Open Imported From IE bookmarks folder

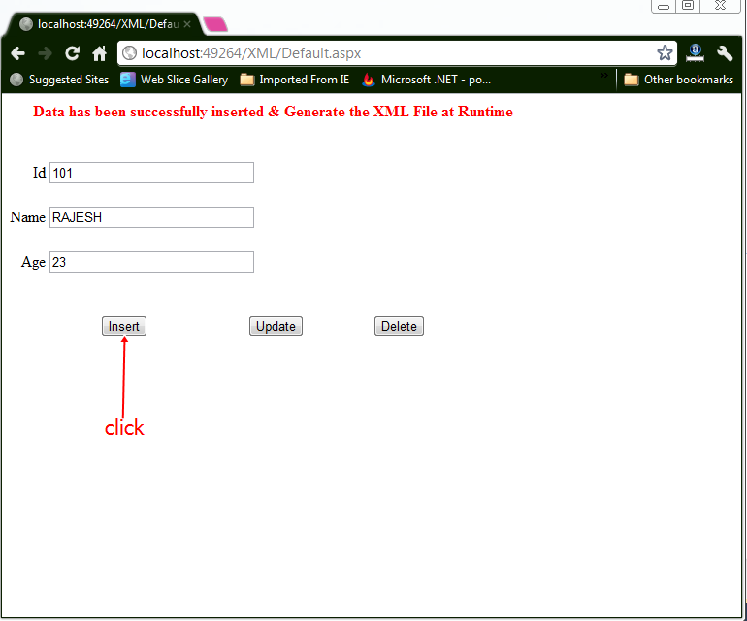(295, 80)
